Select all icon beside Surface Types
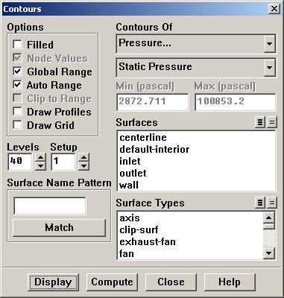284x298 pixels. click(x=260, y=203)
